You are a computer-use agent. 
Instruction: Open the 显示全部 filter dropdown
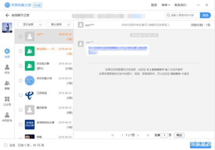pos(30,24)
